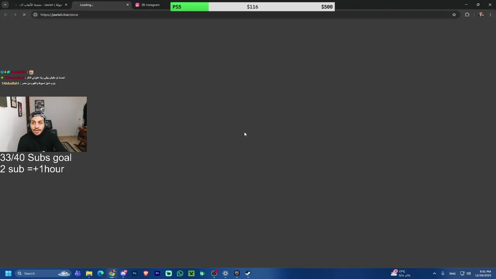Open Discord from the taskbar

(x=123, y=273)
